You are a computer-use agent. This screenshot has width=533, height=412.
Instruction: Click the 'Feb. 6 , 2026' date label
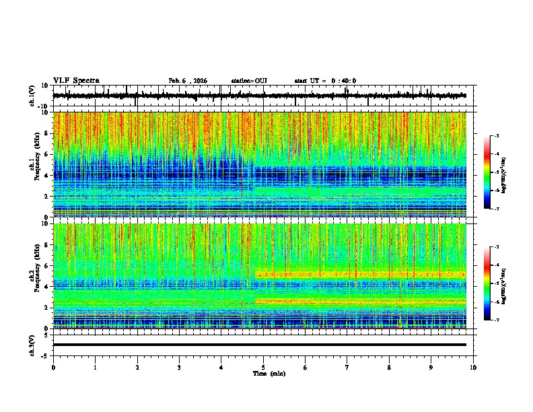click(x=188, y=81)
